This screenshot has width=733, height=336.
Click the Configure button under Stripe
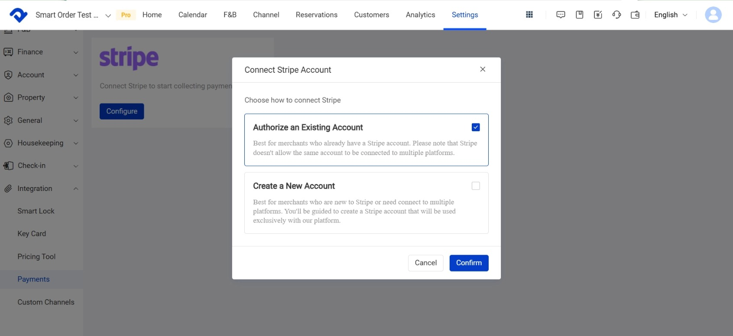122,111
